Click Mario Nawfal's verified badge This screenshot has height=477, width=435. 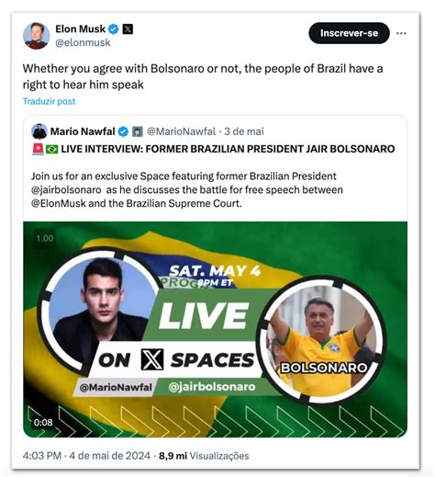pyautogui.click(x=123, y=131)
